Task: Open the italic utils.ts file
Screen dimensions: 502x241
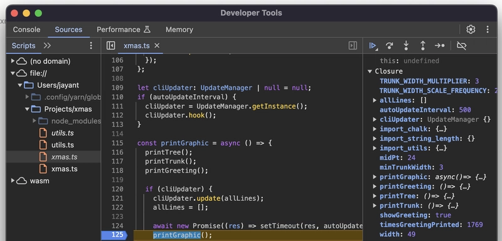Action: coord(62,133)
